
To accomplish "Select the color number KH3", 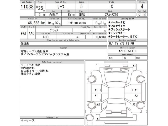I will click(x=45, y=37).
